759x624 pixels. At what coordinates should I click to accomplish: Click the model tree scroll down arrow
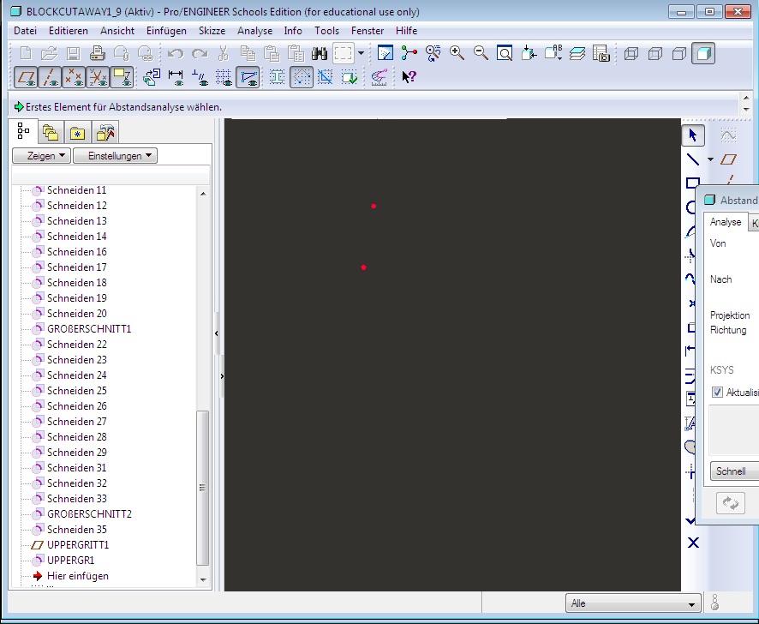tap(203, 579)
